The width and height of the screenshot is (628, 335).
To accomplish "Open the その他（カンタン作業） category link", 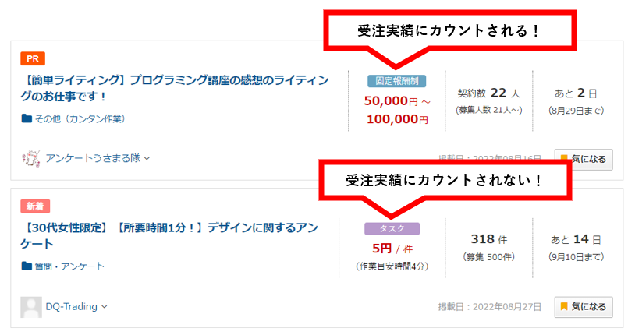I will click(80, 118).
